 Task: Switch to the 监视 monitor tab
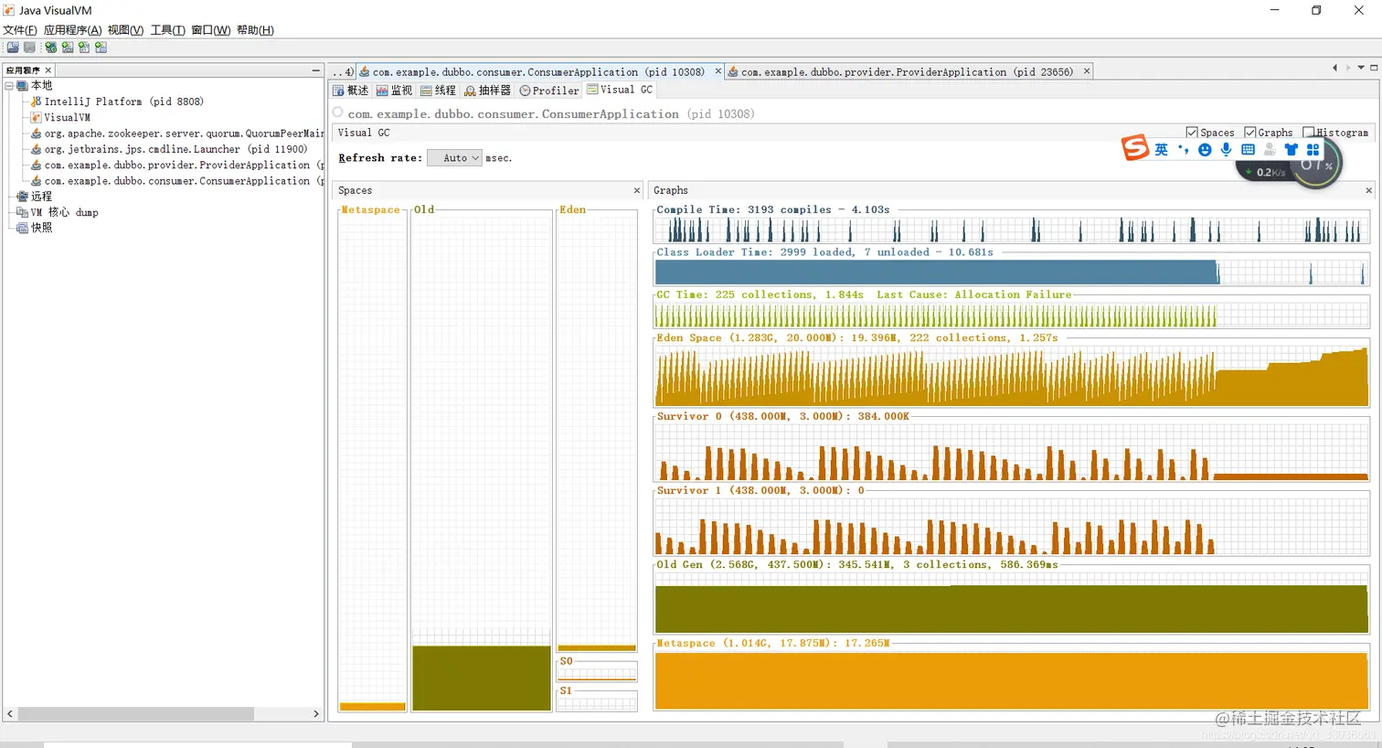(395, 91)
